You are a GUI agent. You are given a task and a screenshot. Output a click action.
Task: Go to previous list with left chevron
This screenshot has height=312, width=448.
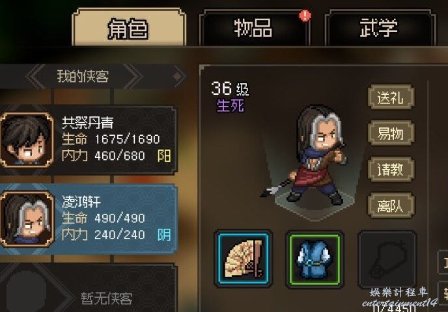click(36, 76)
